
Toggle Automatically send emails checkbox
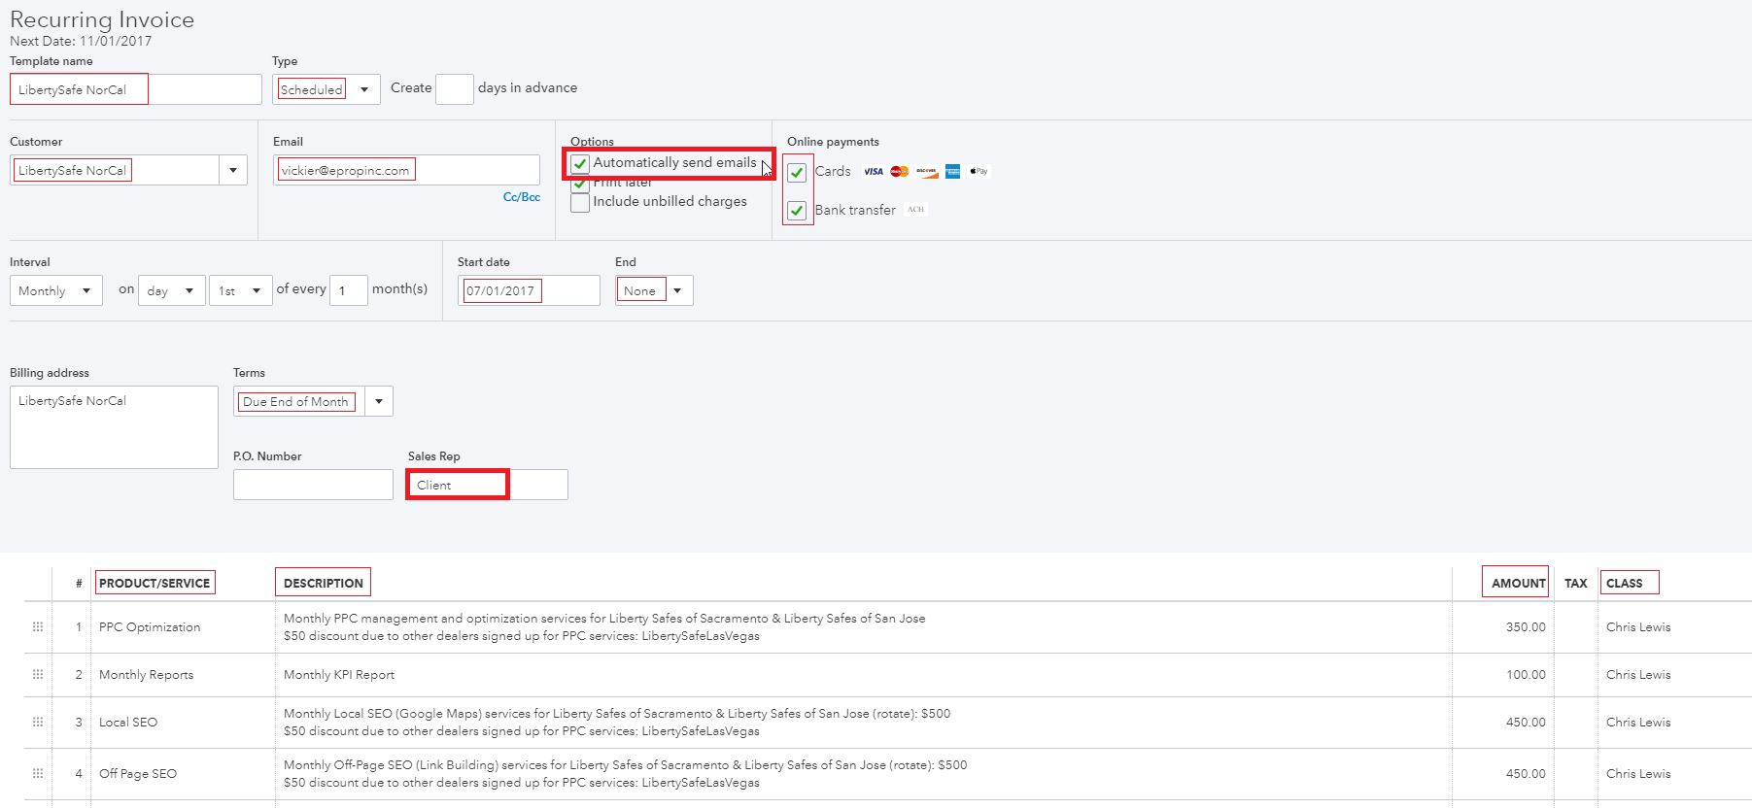click(580, 163)
